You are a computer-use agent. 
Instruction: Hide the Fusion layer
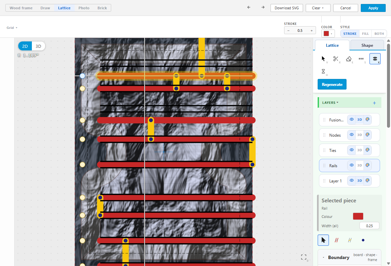click(x=352, y=119)
